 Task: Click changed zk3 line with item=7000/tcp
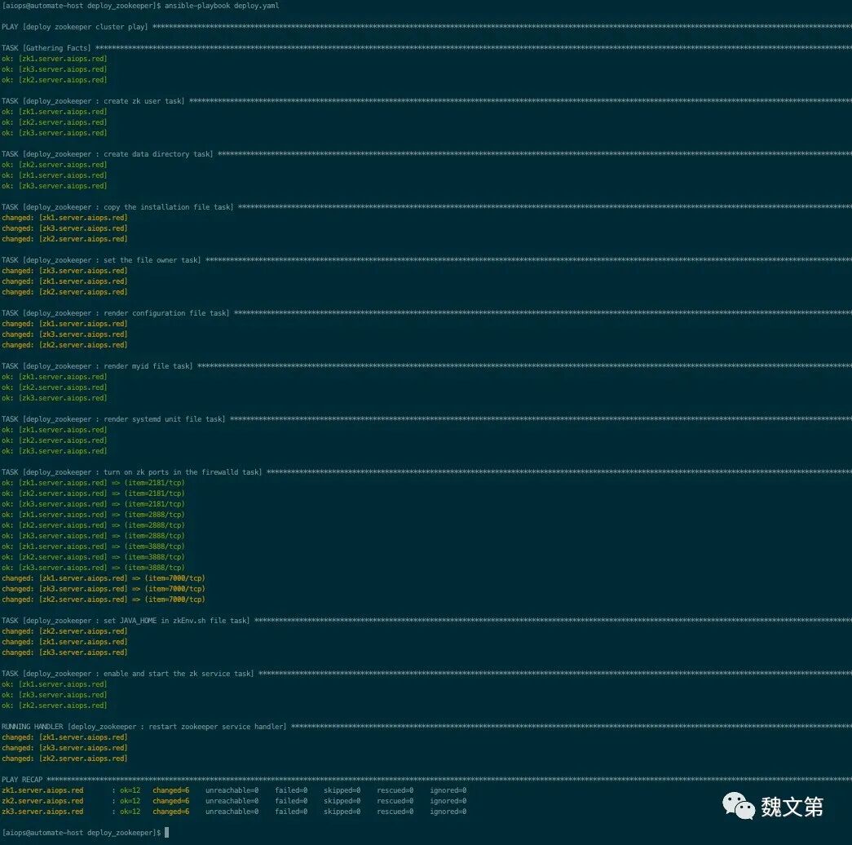coord(104,589)
